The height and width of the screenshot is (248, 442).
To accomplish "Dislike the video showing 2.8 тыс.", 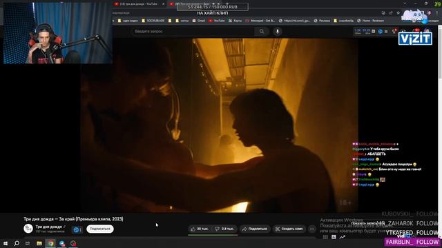I will point(224,229).
